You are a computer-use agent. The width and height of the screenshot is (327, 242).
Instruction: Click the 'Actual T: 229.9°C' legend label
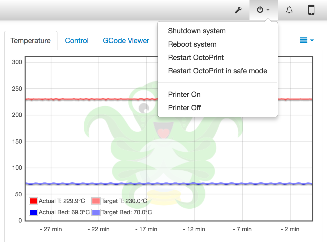pyautogui.click(x=62, y=201)
